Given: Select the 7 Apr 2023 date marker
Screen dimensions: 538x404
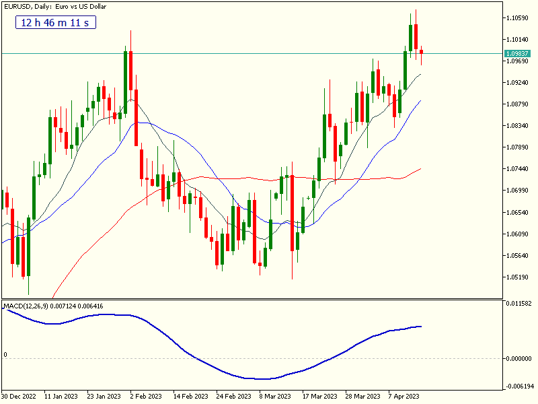Looking at the screenshot, I should [x=403, y=396].
